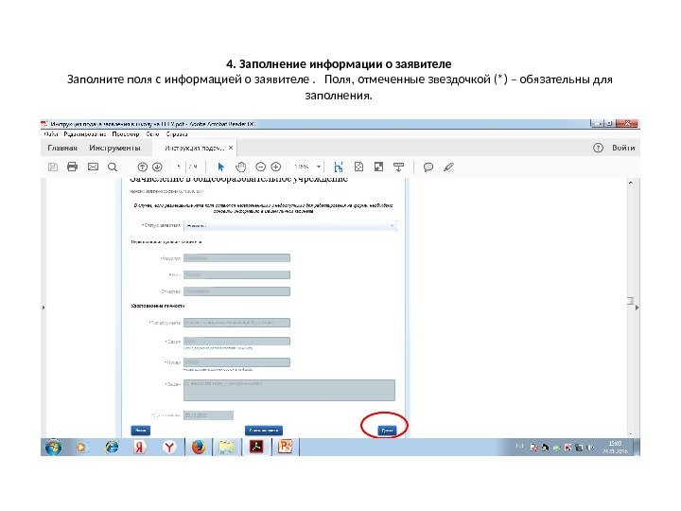Open the Windows Start menu

click(x=53, y=447)
